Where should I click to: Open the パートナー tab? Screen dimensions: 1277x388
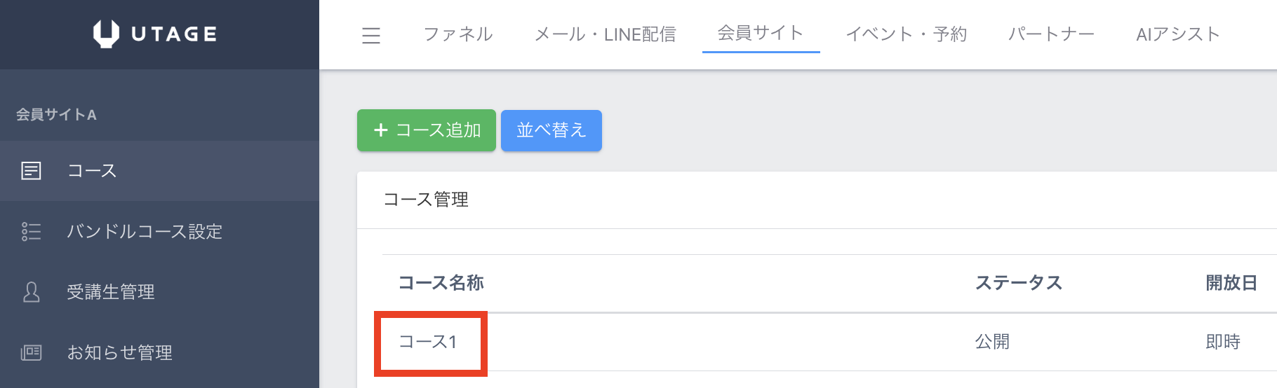click(1051, 34)
